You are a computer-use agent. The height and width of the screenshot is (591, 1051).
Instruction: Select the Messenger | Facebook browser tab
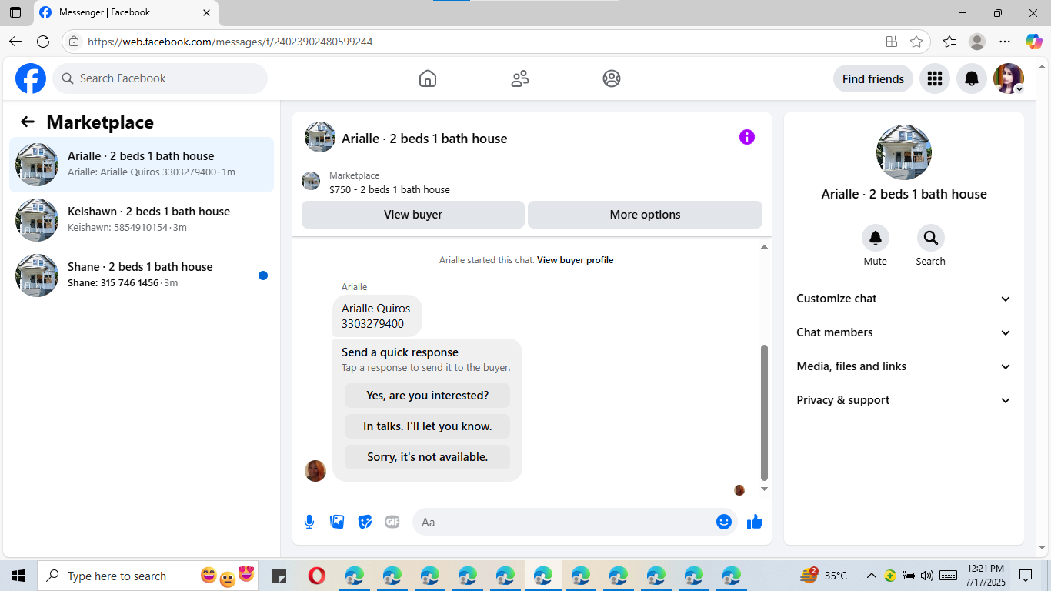[x=125, y=13]
